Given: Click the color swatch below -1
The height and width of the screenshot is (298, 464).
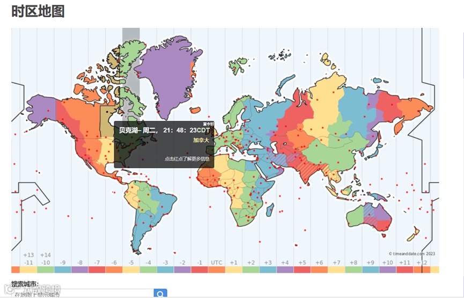Looking at the screenshot, I should (x=200, y=270).
